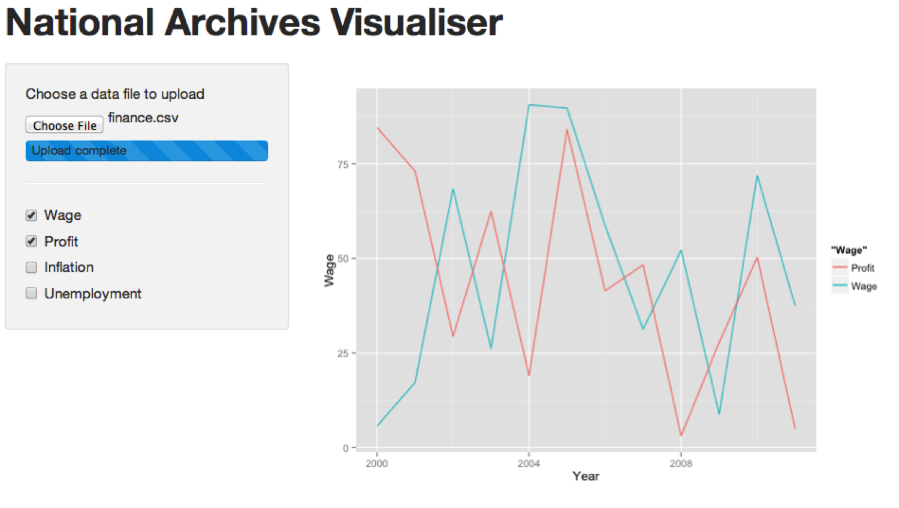Click the 2008 tick on the x-axis

(x=681, y=463)
